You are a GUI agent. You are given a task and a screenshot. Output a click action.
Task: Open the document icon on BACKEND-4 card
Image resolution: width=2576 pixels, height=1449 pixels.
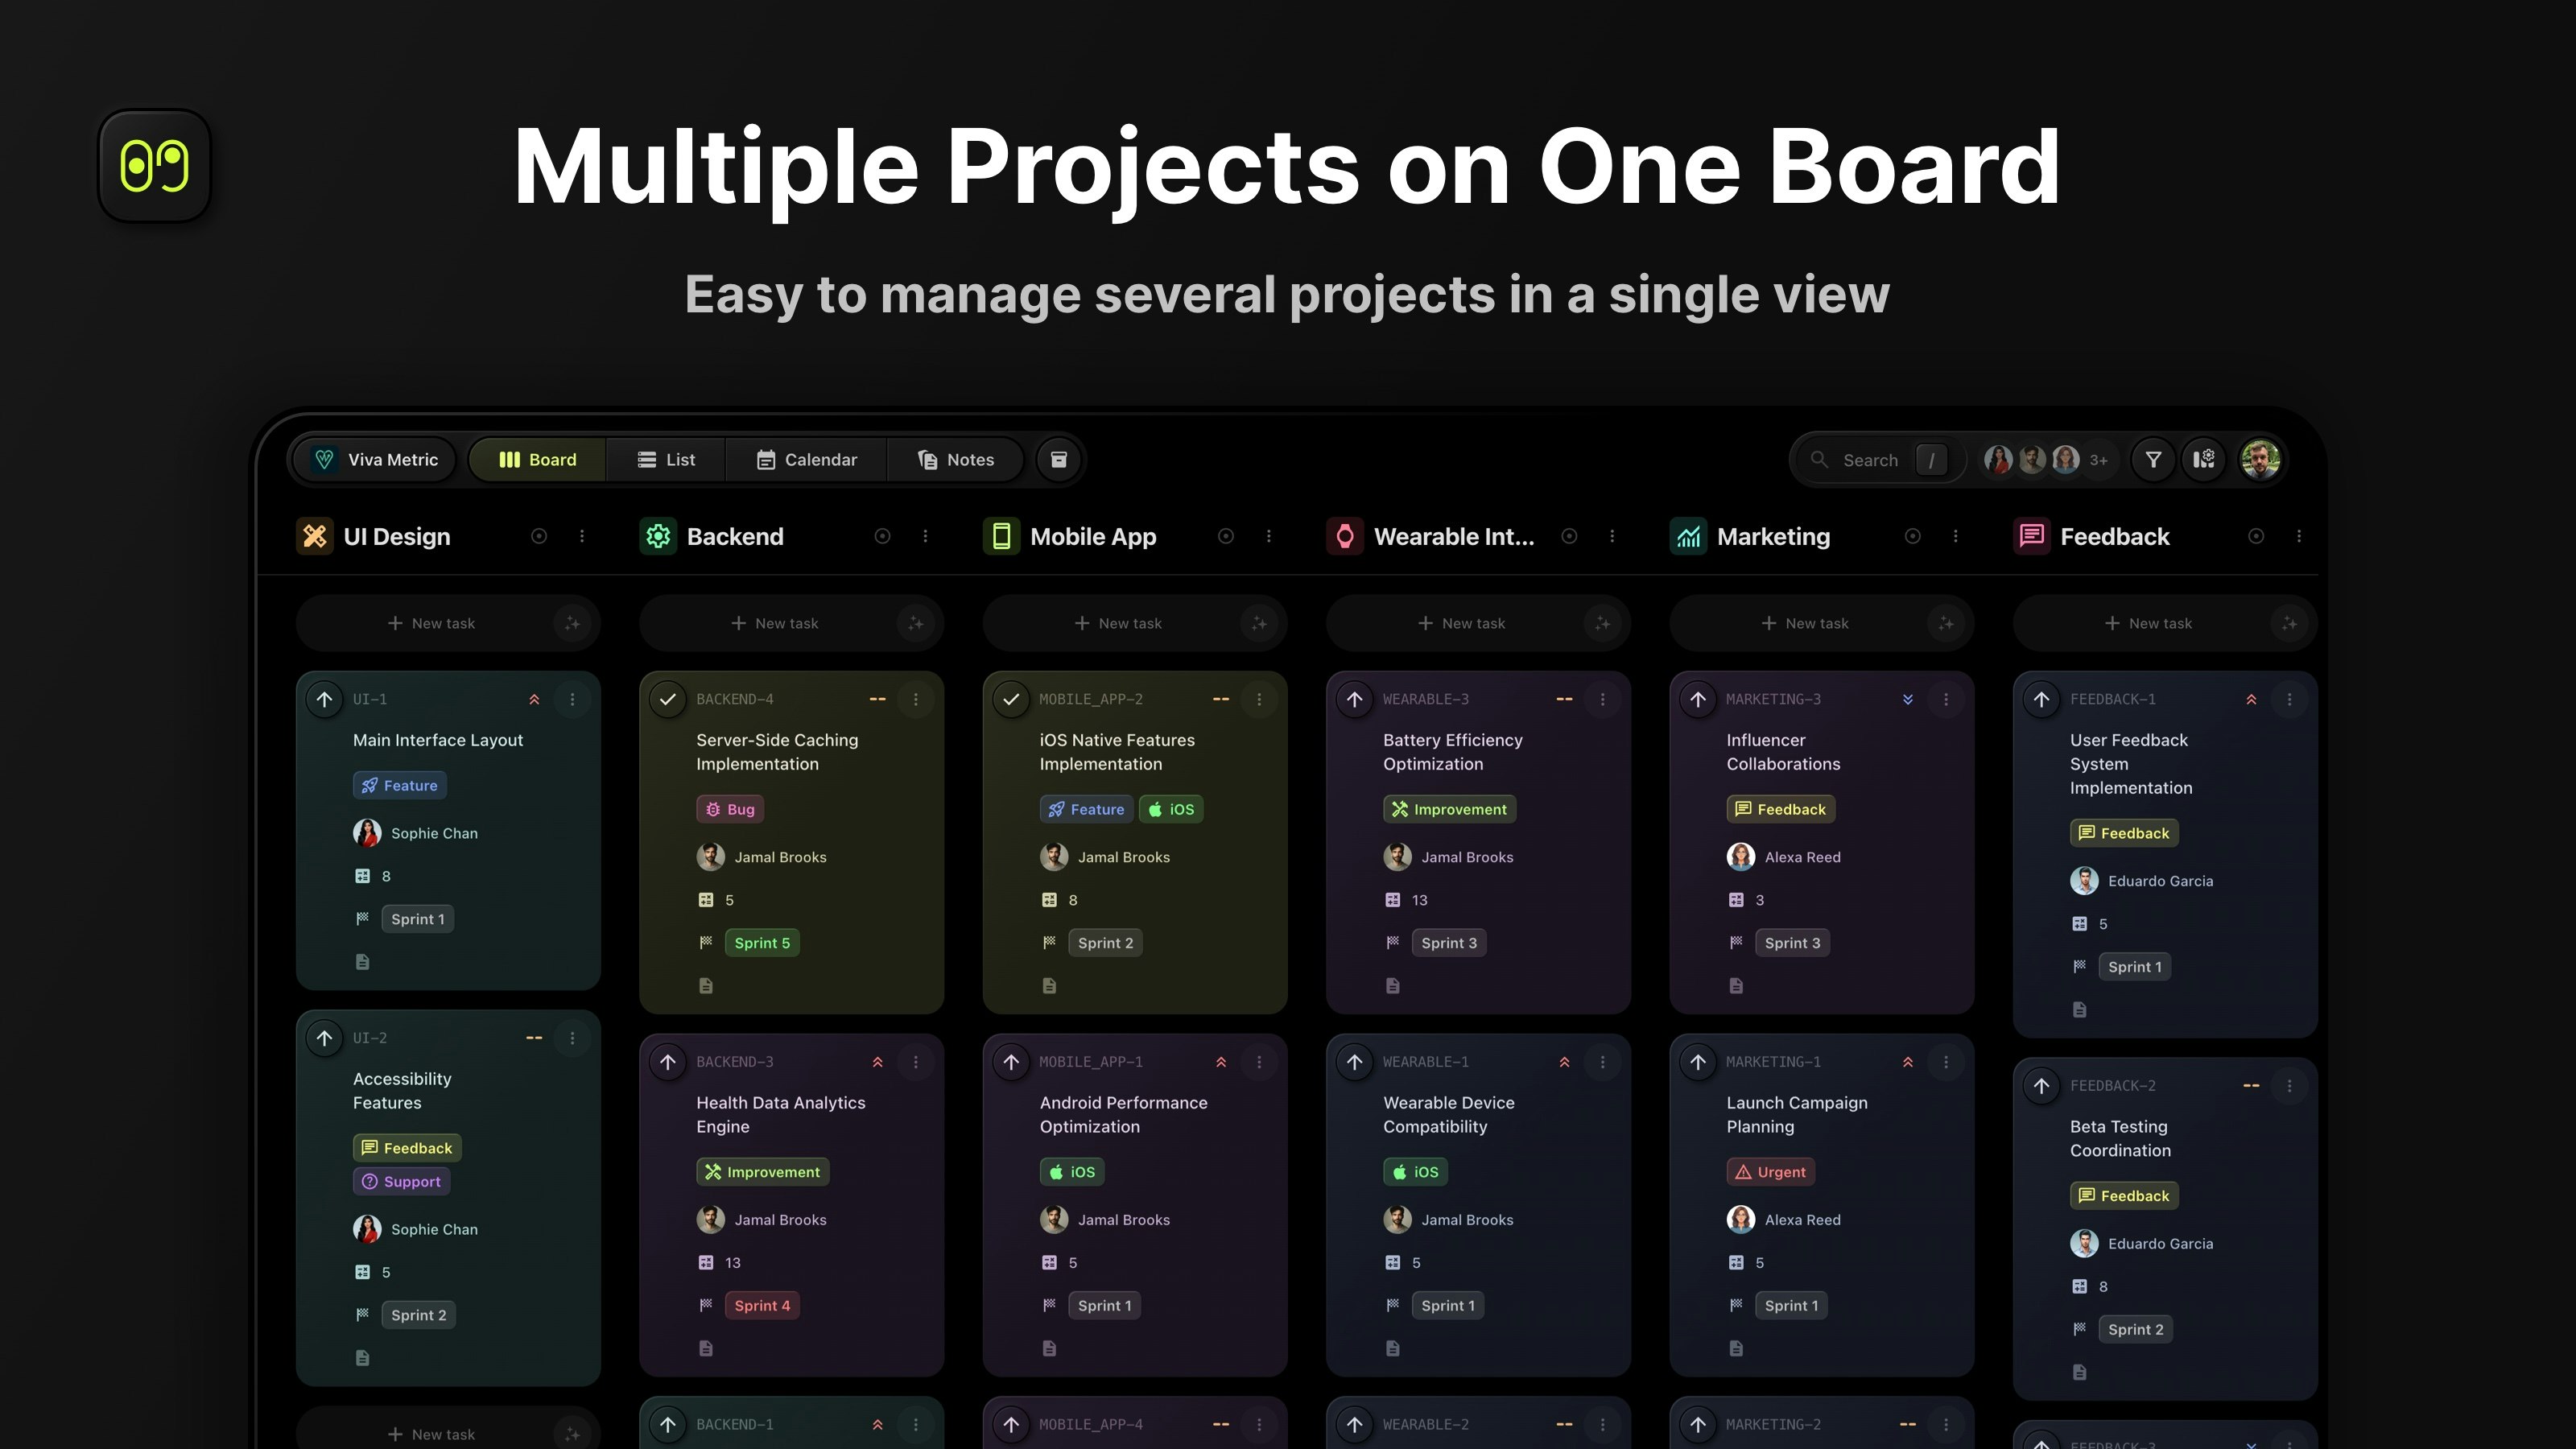[x=706, y=986]
